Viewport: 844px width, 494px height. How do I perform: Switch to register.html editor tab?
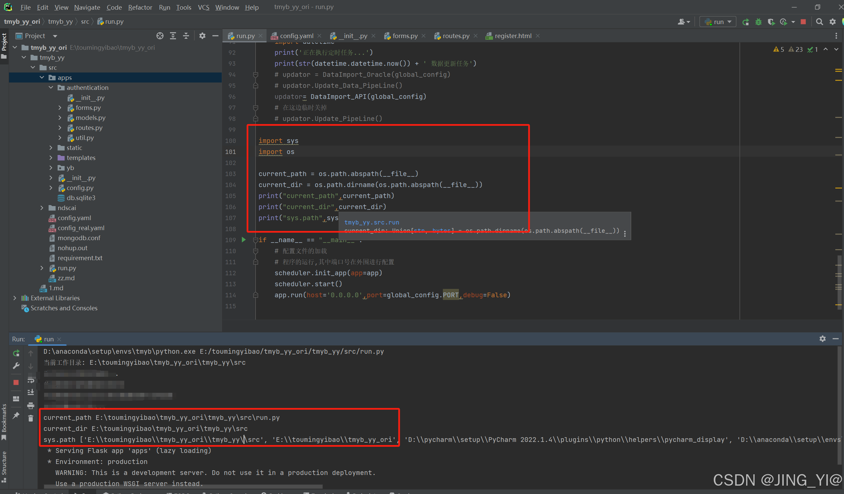513,36
